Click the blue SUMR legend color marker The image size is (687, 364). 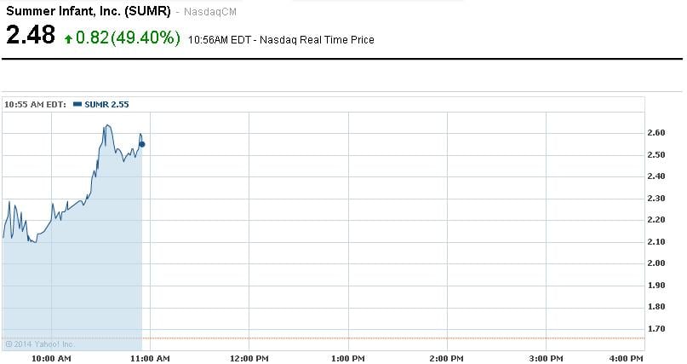tap(78, 104)
